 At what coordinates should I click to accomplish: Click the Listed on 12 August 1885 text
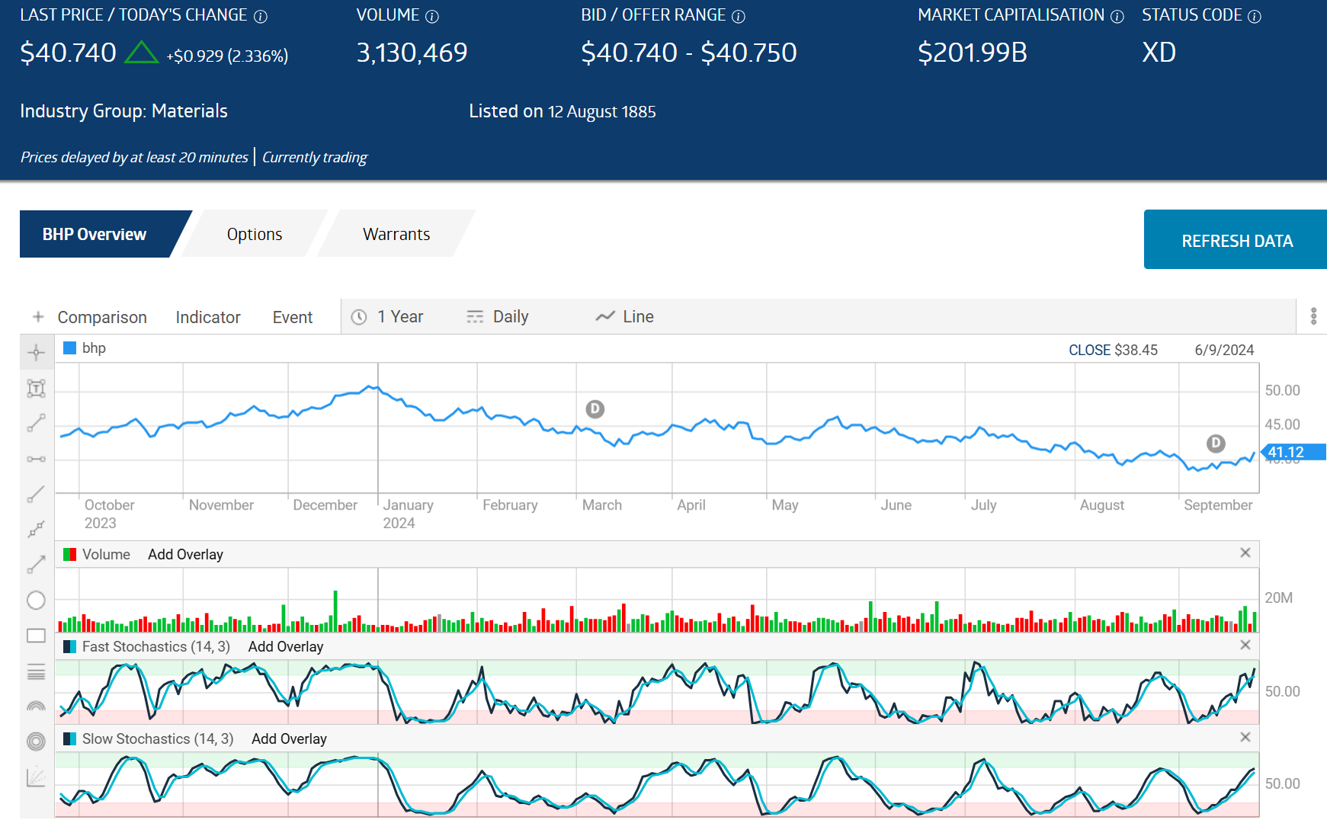point(563,111)
